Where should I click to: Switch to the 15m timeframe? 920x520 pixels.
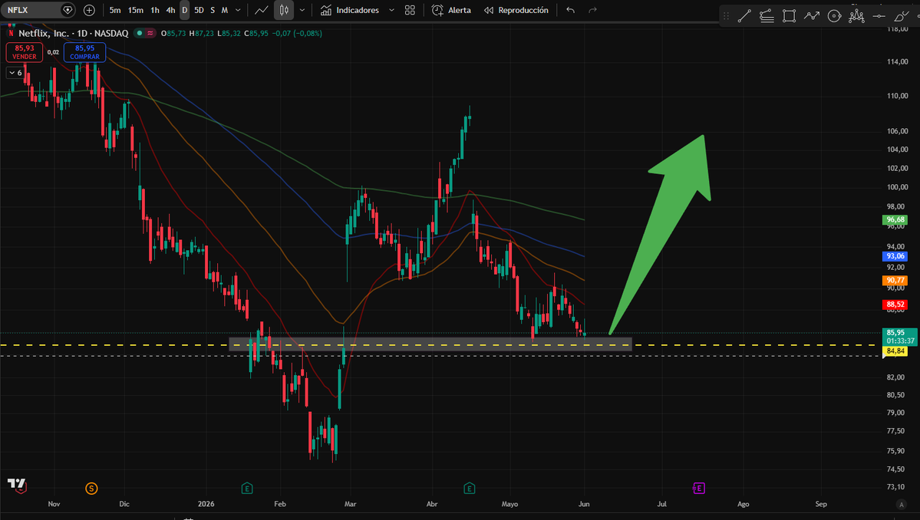136,10
